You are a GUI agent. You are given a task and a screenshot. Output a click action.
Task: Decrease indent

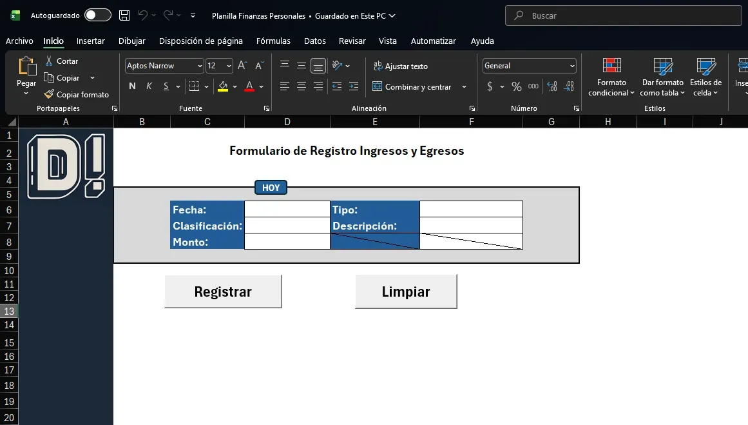337,86
